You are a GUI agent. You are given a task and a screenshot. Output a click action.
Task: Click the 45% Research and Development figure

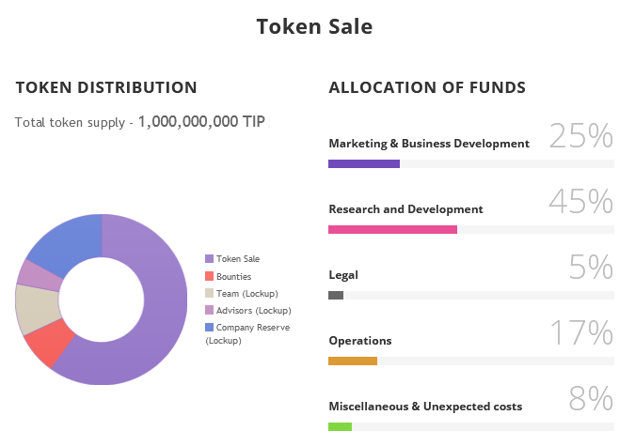[x=580, y=202]
